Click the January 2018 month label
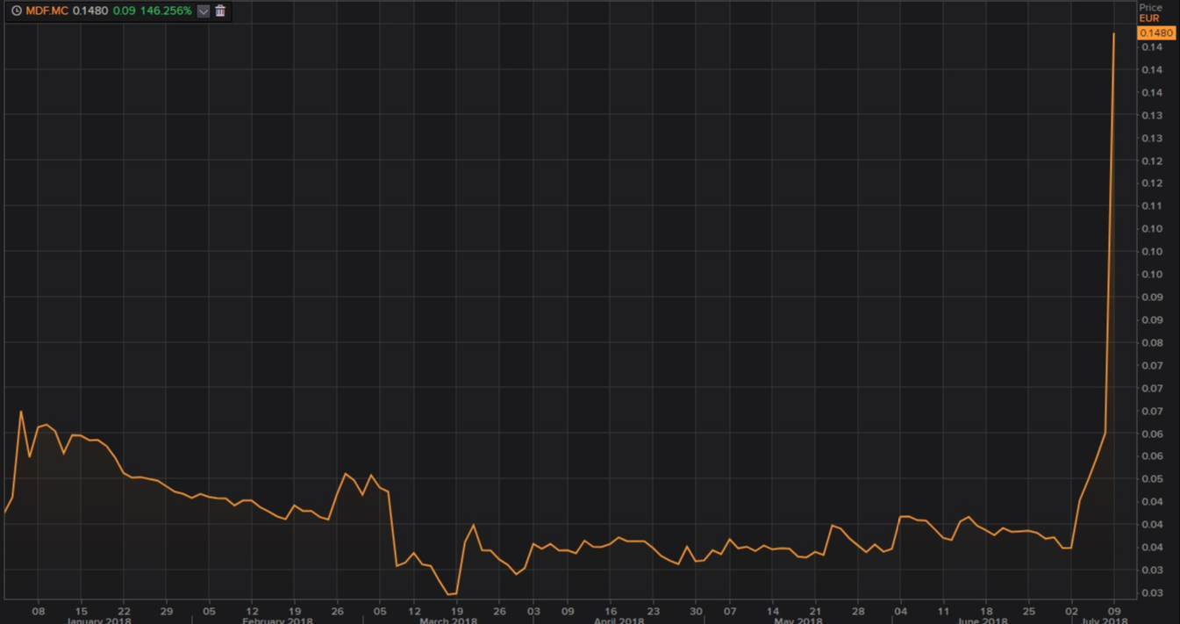This screenshot has width=1180, height=624. 99,620
